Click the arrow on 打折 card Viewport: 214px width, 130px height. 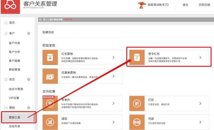click(x=200, y=103)
